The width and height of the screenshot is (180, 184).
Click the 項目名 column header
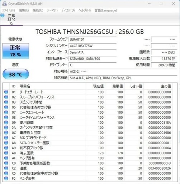[52, 86]
